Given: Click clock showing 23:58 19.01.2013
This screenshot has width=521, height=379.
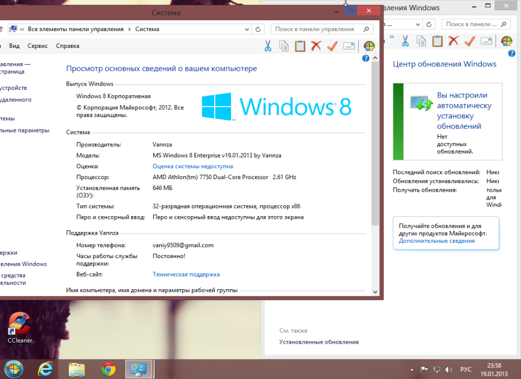Looking at the screenshot, I should click(x=494, y=369).
